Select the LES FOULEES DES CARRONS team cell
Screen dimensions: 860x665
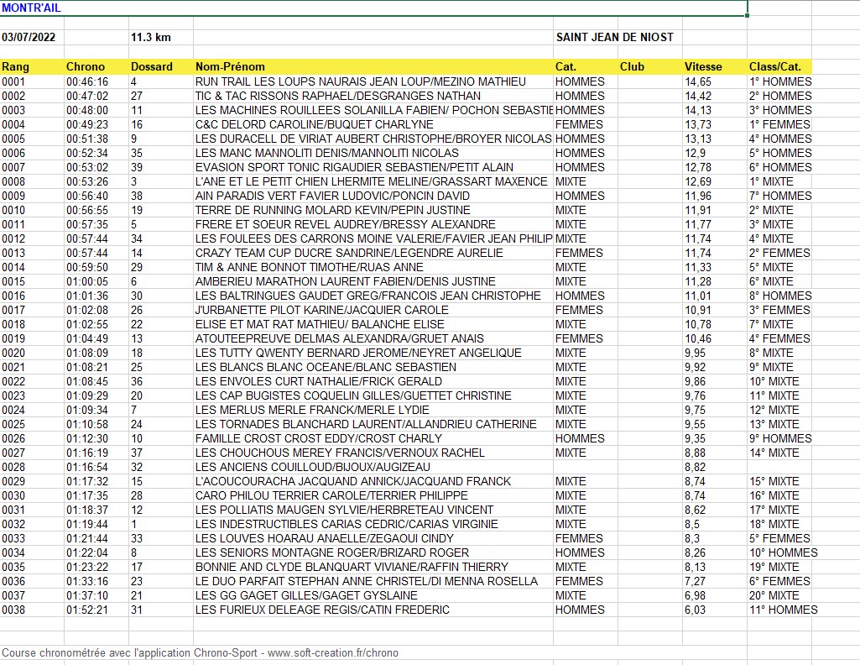(x=373, y=238)
